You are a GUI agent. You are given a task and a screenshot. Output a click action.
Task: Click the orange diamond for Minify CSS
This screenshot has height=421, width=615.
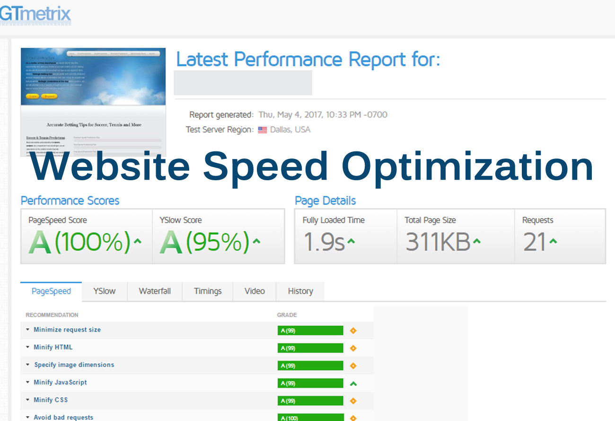pyautogui.click(x=353, y=401)
